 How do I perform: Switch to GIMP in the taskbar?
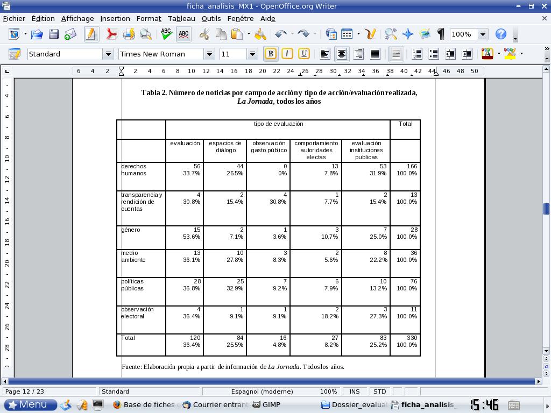coord(267,404)
